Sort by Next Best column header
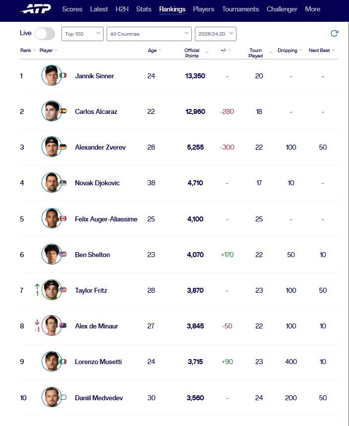The height and width of the screenshot is (426, 349). (x=320, y=51)
